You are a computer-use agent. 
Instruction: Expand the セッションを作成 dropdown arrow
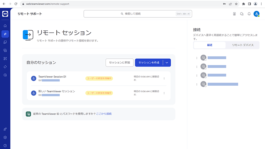[x=167, y=63]
